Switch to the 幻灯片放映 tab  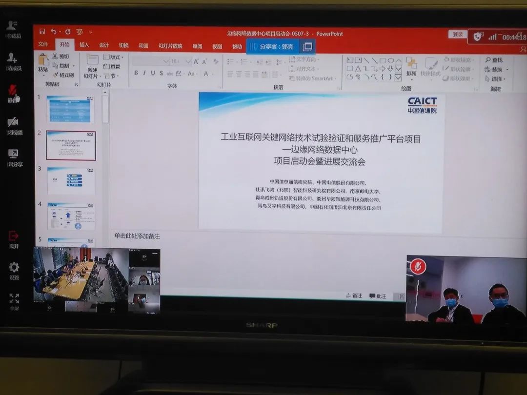click(x=170, y=46)
